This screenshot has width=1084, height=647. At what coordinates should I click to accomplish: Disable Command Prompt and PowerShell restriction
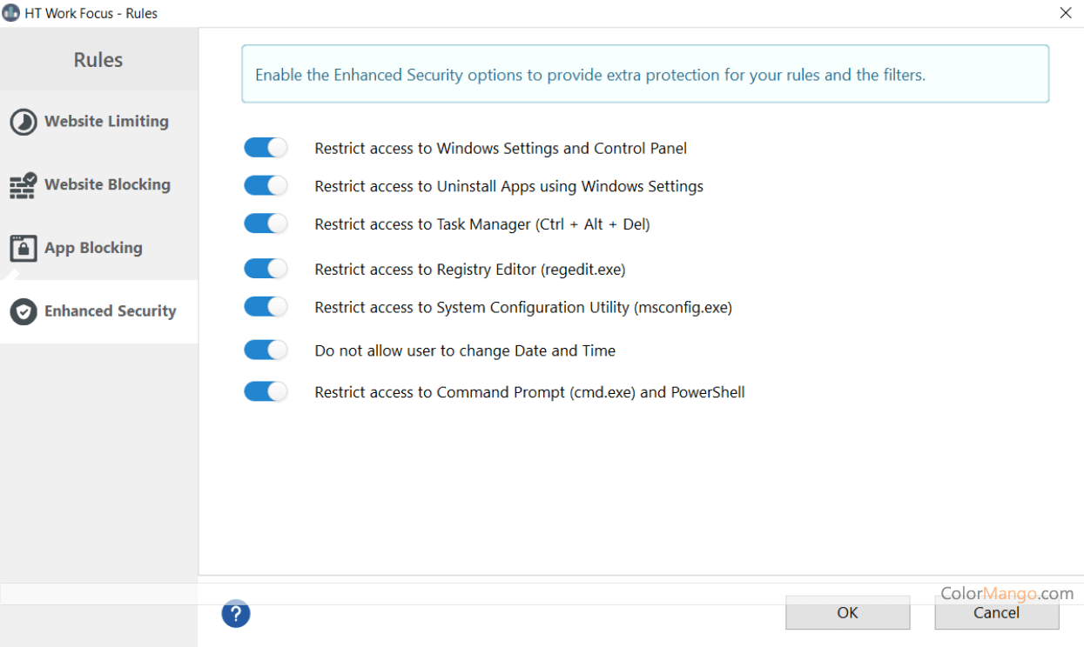tap(266, 392)
